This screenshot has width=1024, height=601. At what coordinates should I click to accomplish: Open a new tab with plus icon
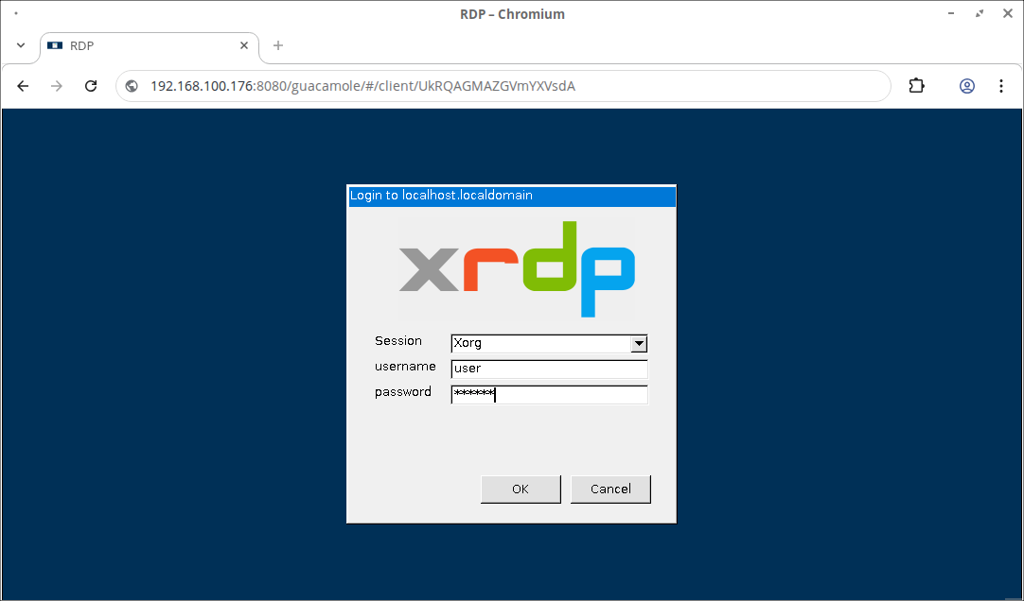tap(278, 45)
